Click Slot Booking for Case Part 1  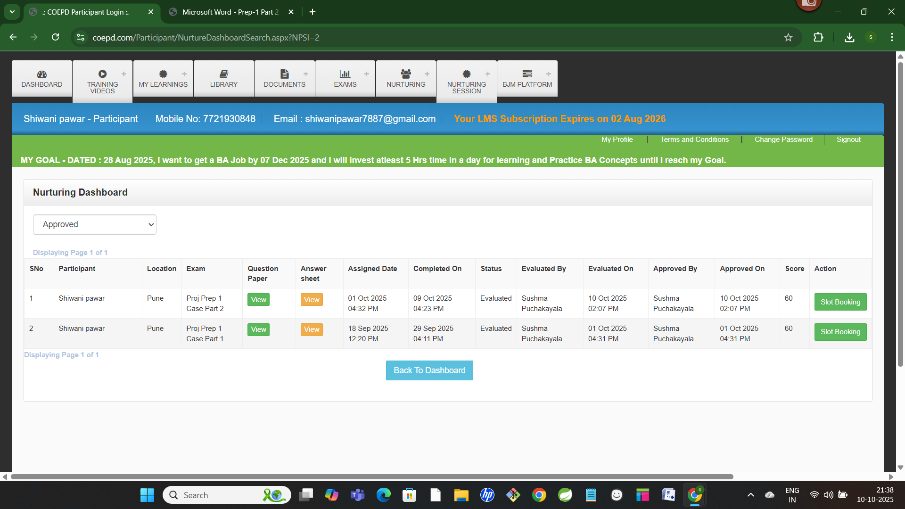point(840,332)
